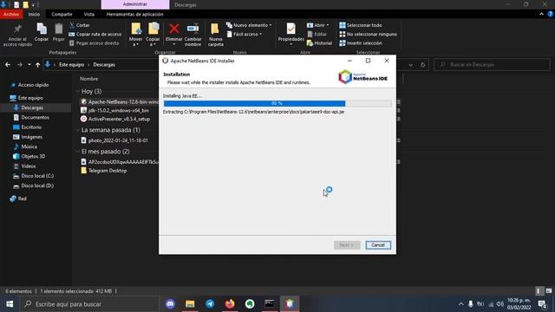555x312 pixels.
Task: Click the Discord taskbar icon
Action: pos(170,304)
